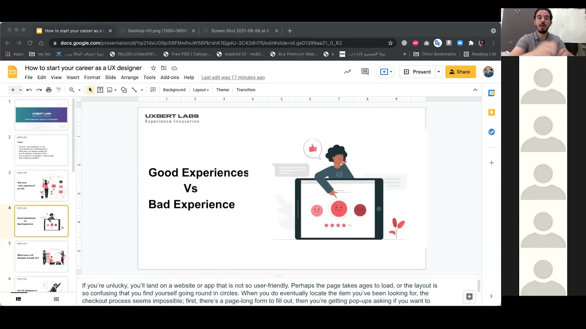Image resolution: width=586 pixels, height=329 pixels.
Task: Star this presentation
Action: pyautogui.click(x=153, y=68)
